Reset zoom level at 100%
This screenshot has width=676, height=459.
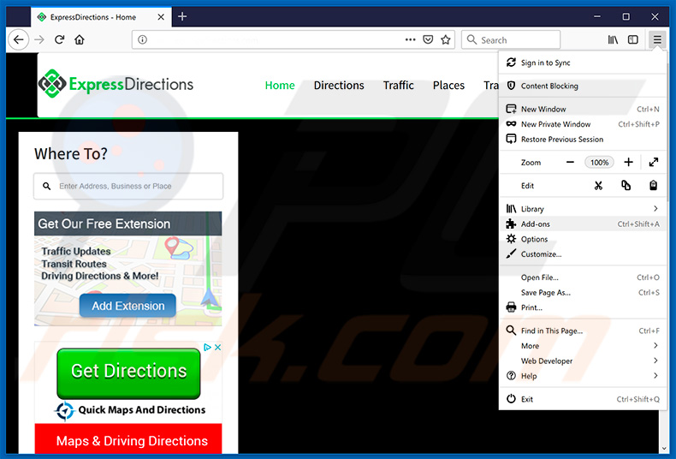click(x=599, y=162)
